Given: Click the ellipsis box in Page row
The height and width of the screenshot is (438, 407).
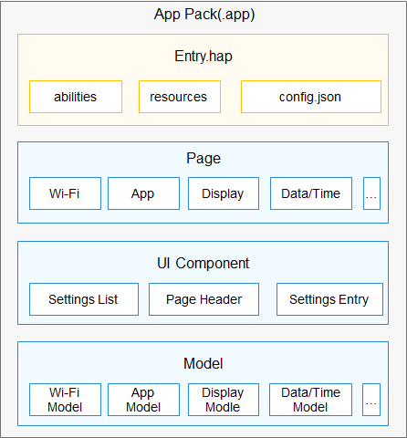Looking at the screenshot, I should (x=371, y=193).
